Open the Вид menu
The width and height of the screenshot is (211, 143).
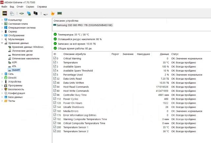tap(12, 7)
